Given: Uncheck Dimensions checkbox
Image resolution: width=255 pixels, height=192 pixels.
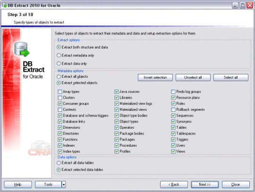Looking at the screenshot, I should click(60, 128).
